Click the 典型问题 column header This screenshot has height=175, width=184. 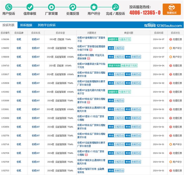tap(129, 33)
